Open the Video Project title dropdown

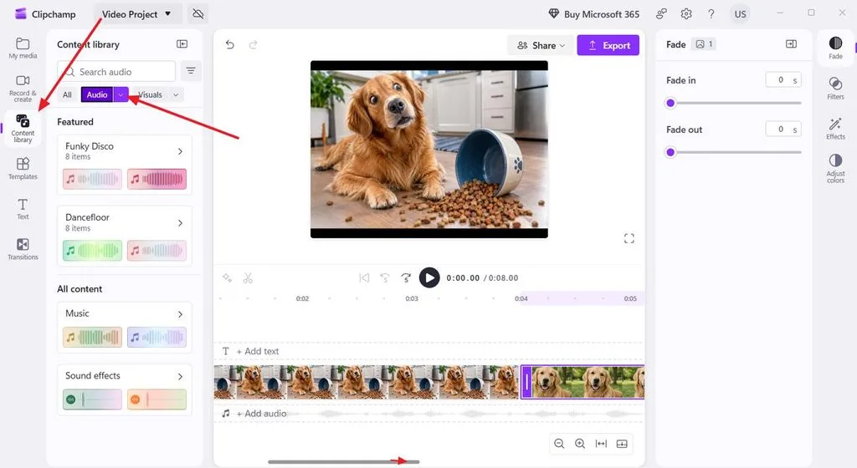(136, 14)
